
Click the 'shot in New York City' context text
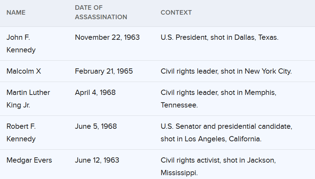click(x=256, y=71)
